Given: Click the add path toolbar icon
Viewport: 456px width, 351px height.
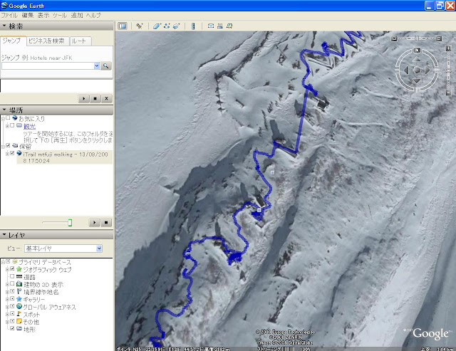Looking at the screenshot, I should coord(167,26).
